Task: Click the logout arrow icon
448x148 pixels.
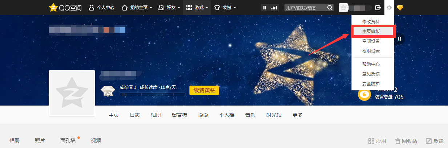Action: 378,7
